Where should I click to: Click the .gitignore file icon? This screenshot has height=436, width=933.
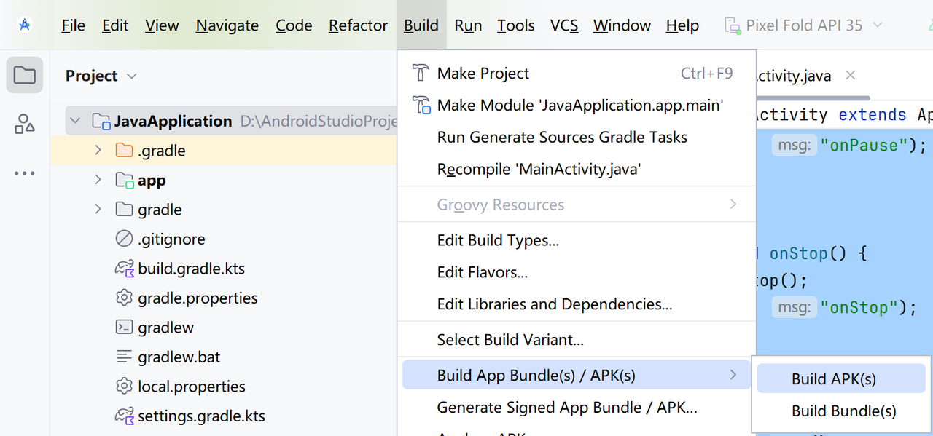coord(124,239)
